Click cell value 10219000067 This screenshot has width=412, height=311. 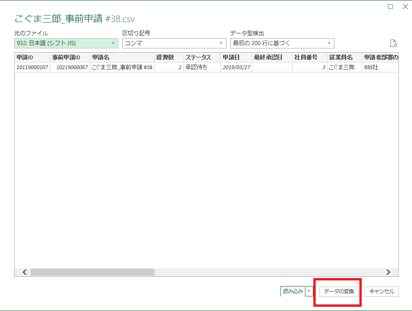point(70,67)
